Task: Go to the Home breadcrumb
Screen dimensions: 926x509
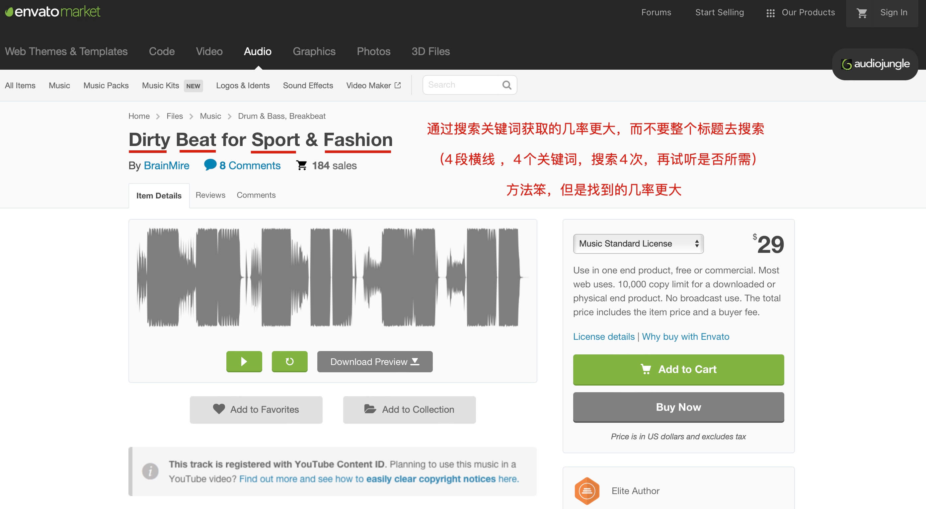Action: (x=139, y=116)
